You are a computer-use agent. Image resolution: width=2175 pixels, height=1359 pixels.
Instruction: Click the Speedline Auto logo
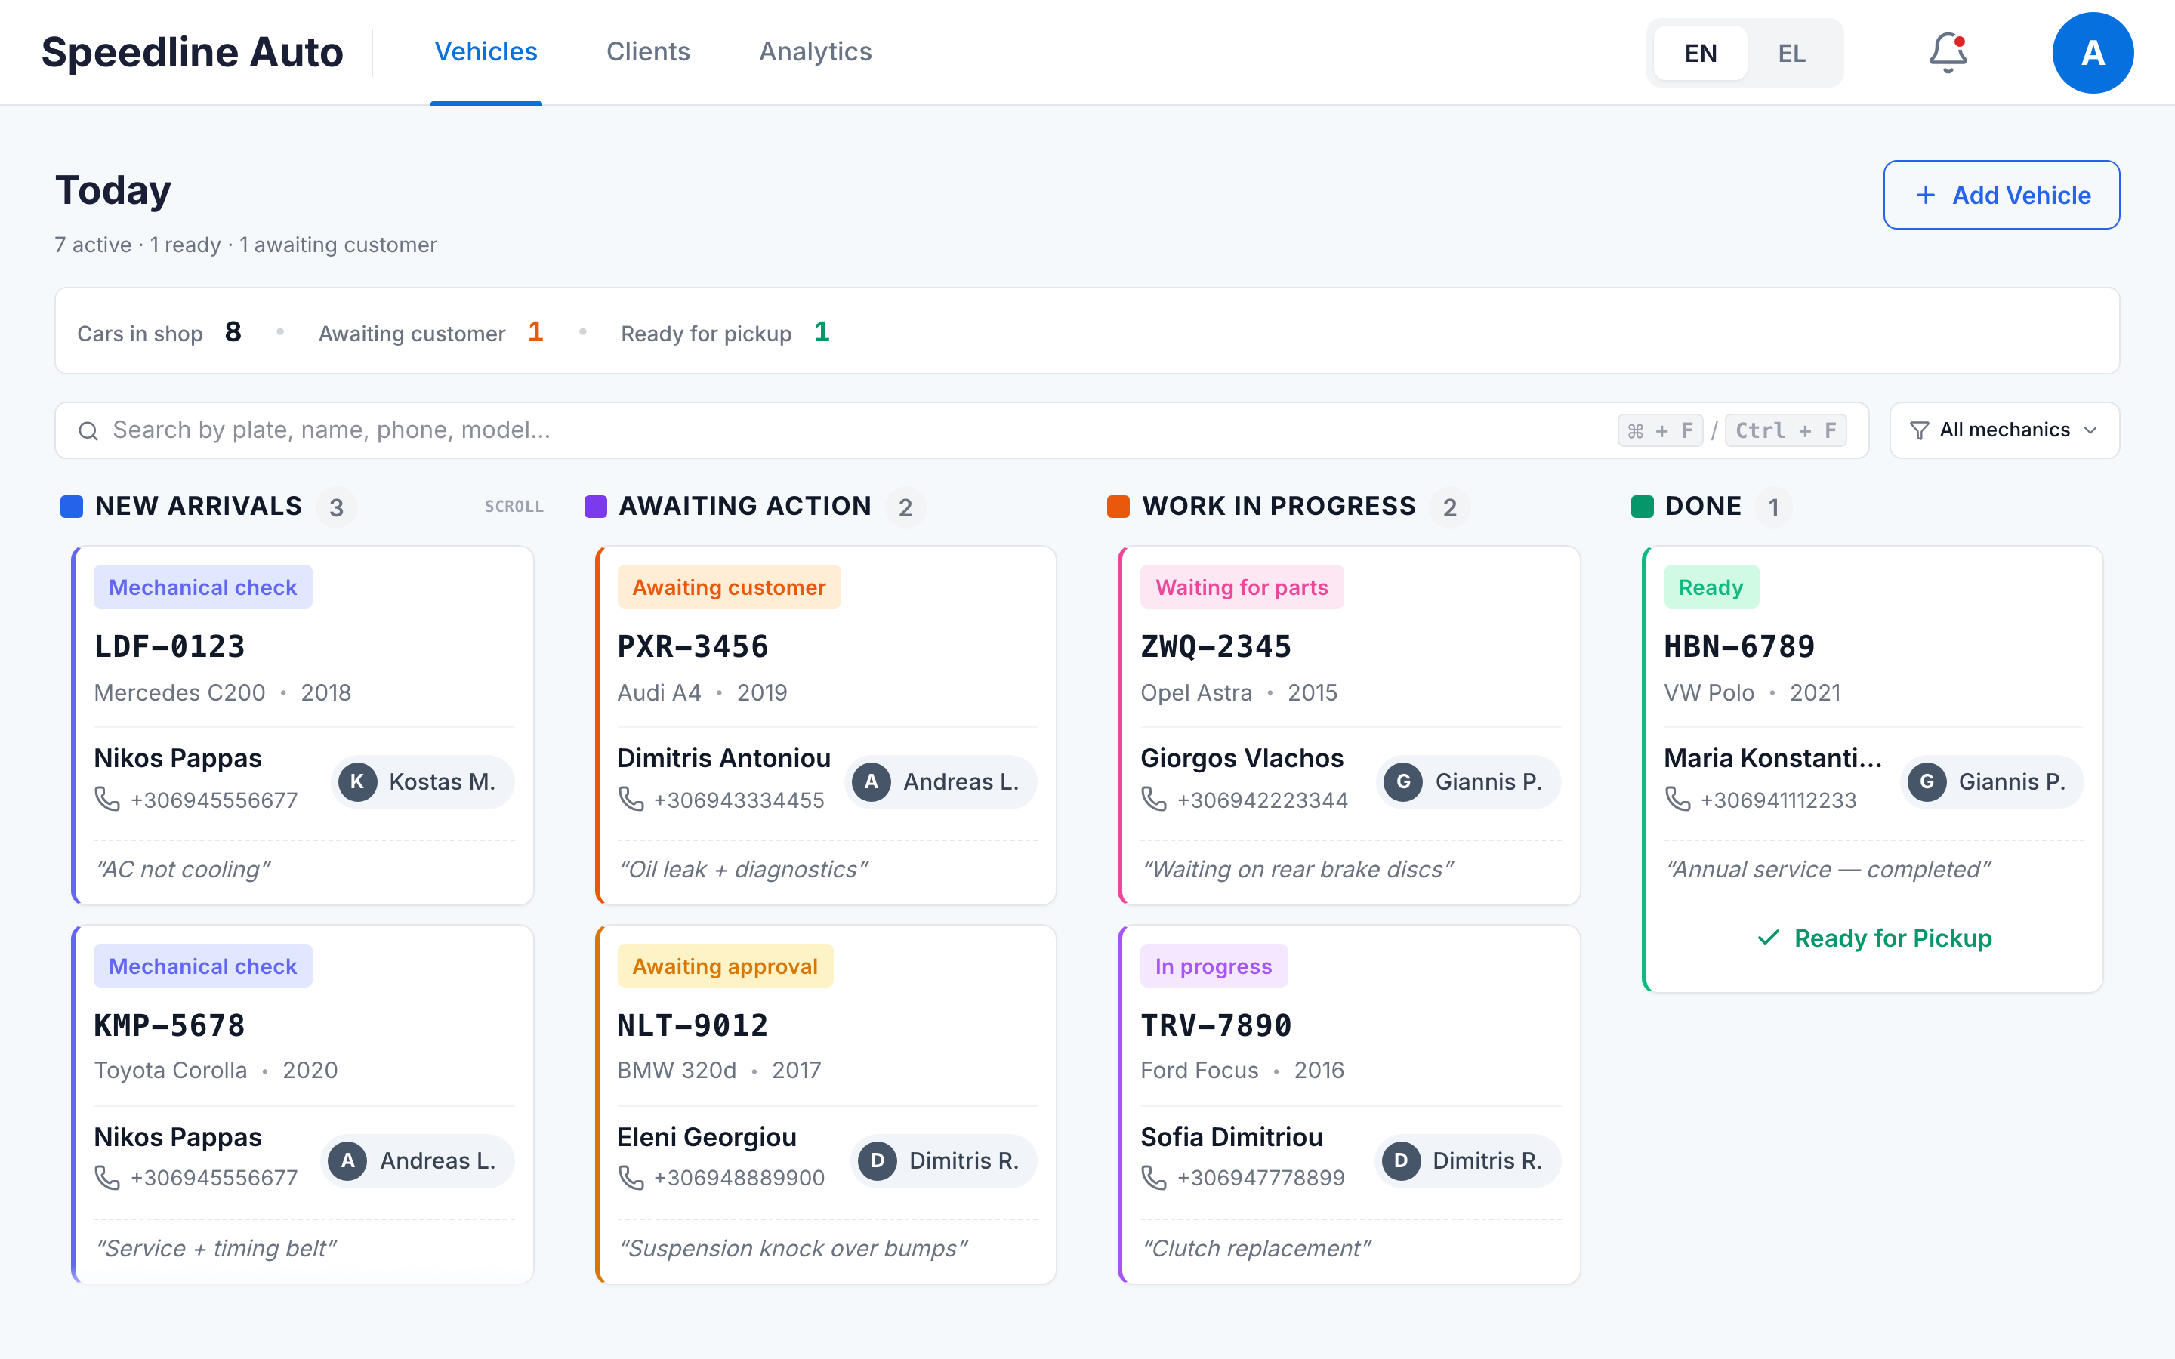coord(193,52)
